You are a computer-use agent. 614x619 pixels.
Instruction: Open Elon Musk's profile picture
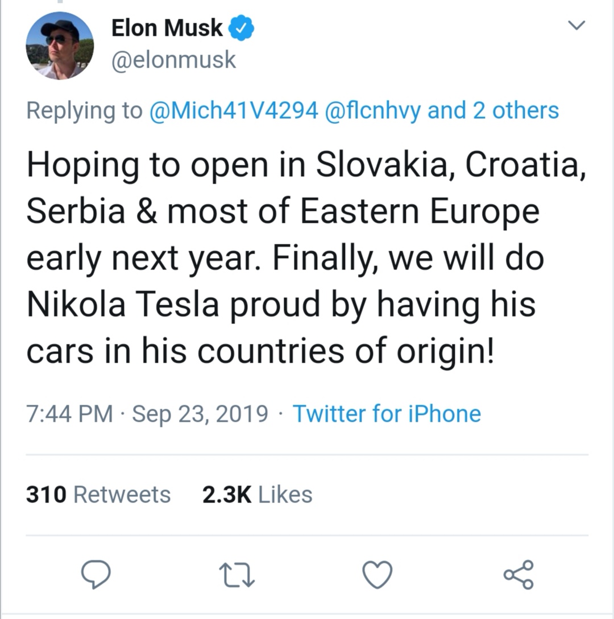tap(60, 46)
